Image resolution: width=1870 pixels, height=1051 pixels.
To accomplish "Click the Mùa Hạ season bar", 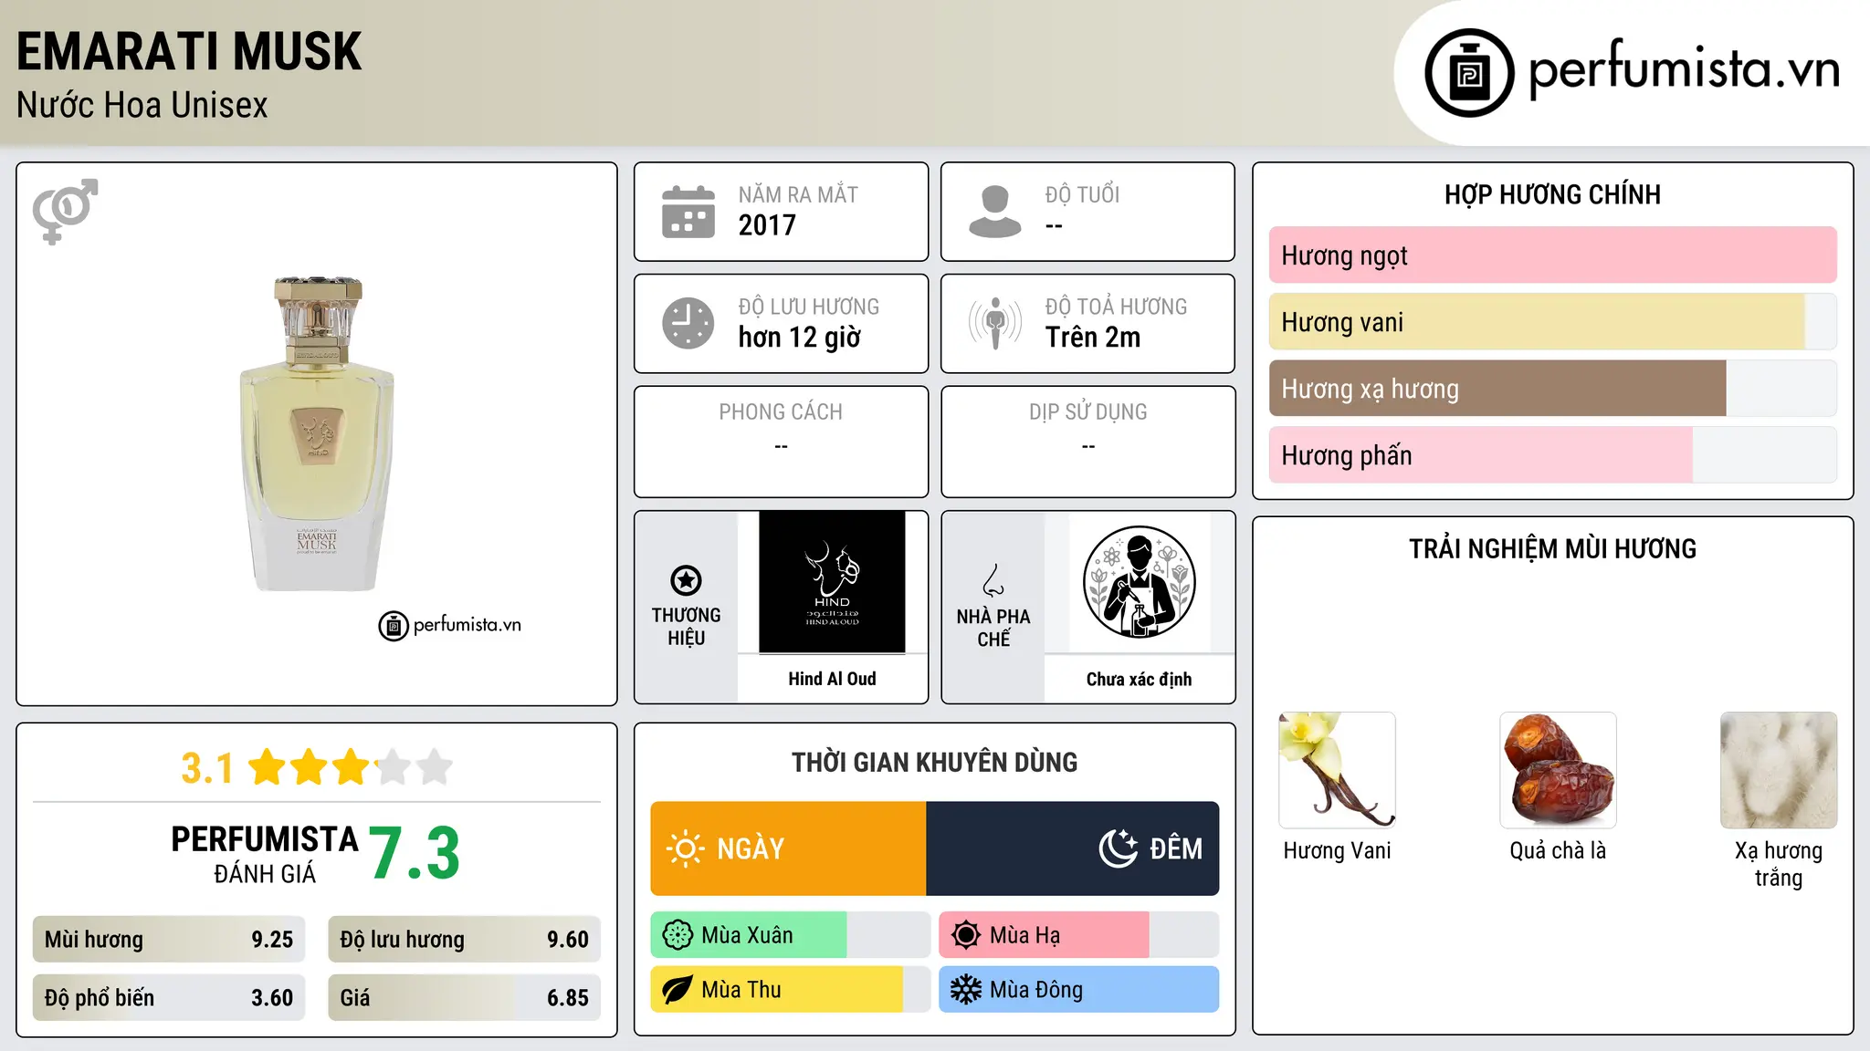I will (x=1079, y=935).
